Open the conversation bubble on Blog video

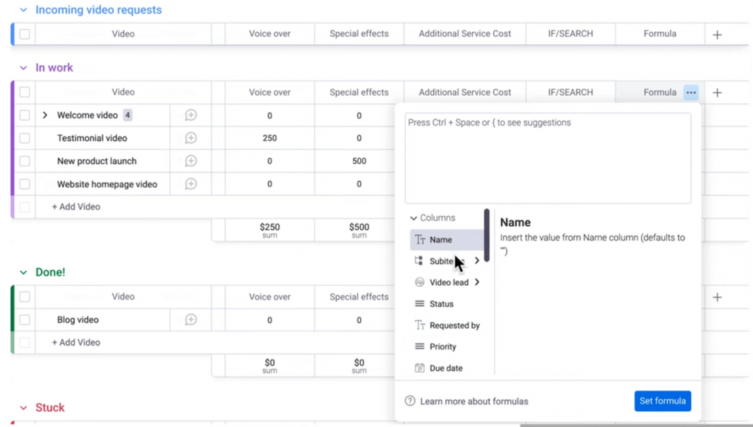[190, 320]
